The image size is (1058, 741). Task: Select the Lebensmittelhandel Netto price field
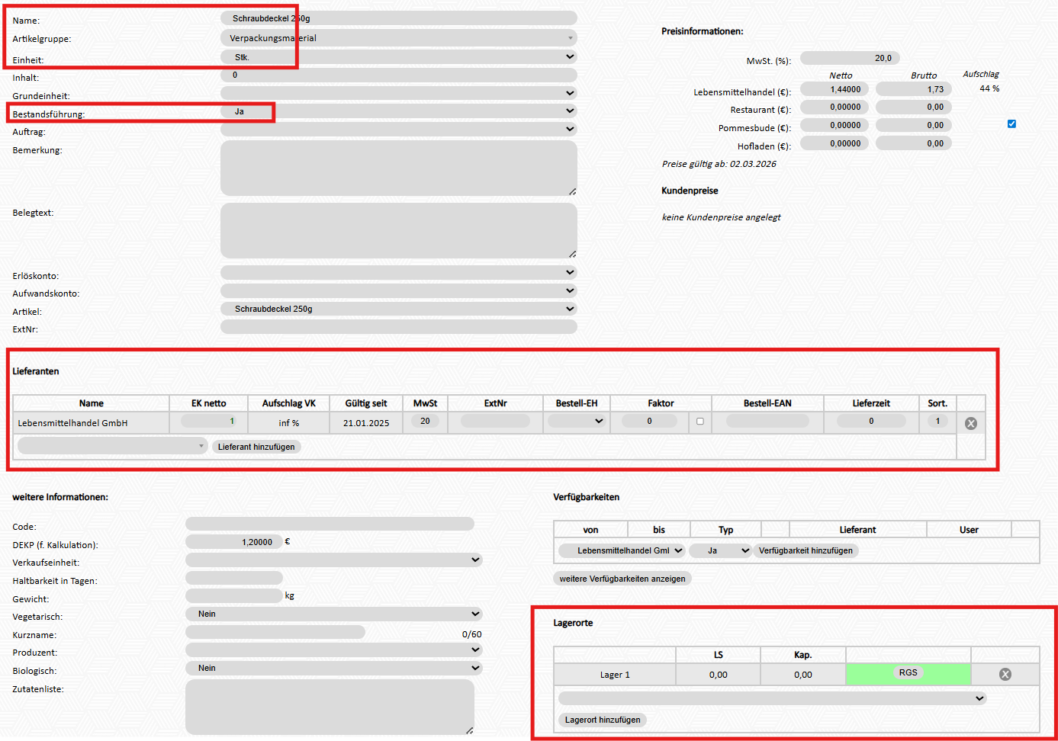pos(834,89)
